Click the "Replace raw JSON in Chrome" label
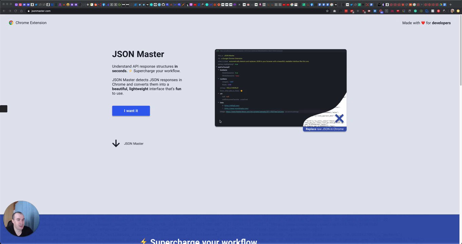The image size is (462, 244). (325, 129)
